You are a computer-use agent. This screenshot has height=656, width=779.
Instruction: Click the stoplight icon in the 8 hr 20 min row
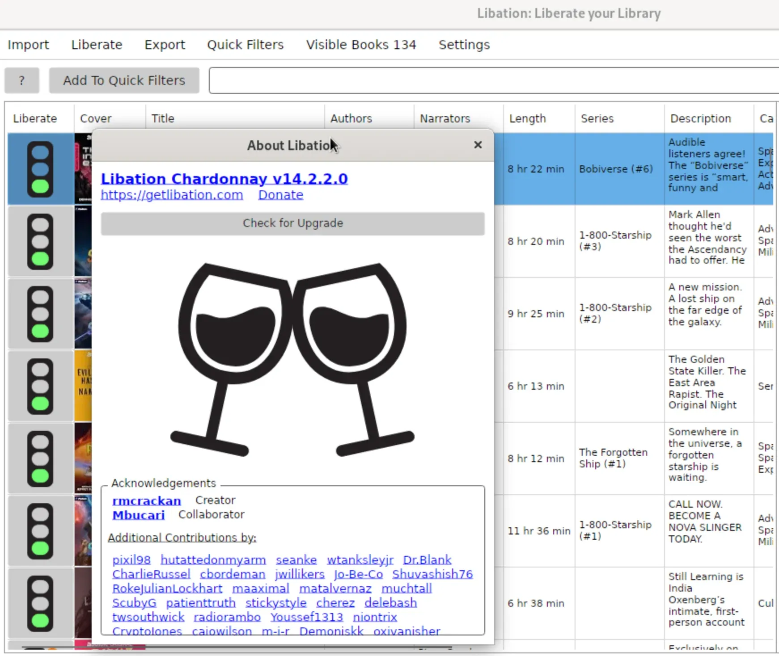point(40,241)
